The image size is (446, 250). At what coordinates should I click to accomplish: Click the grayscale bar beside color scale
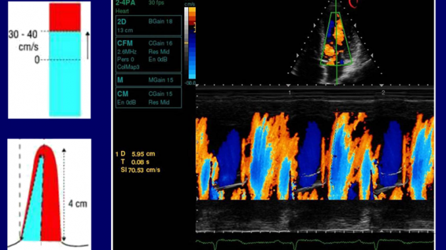[186, 43]
